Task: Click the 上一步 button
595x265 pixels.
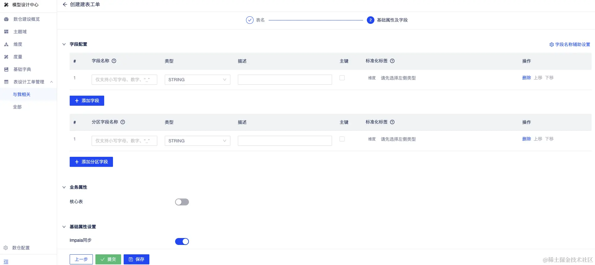Action: click(81, 259)
